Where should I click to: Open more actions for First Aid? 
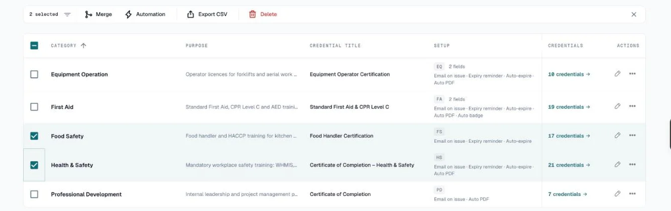coord(632,107)
